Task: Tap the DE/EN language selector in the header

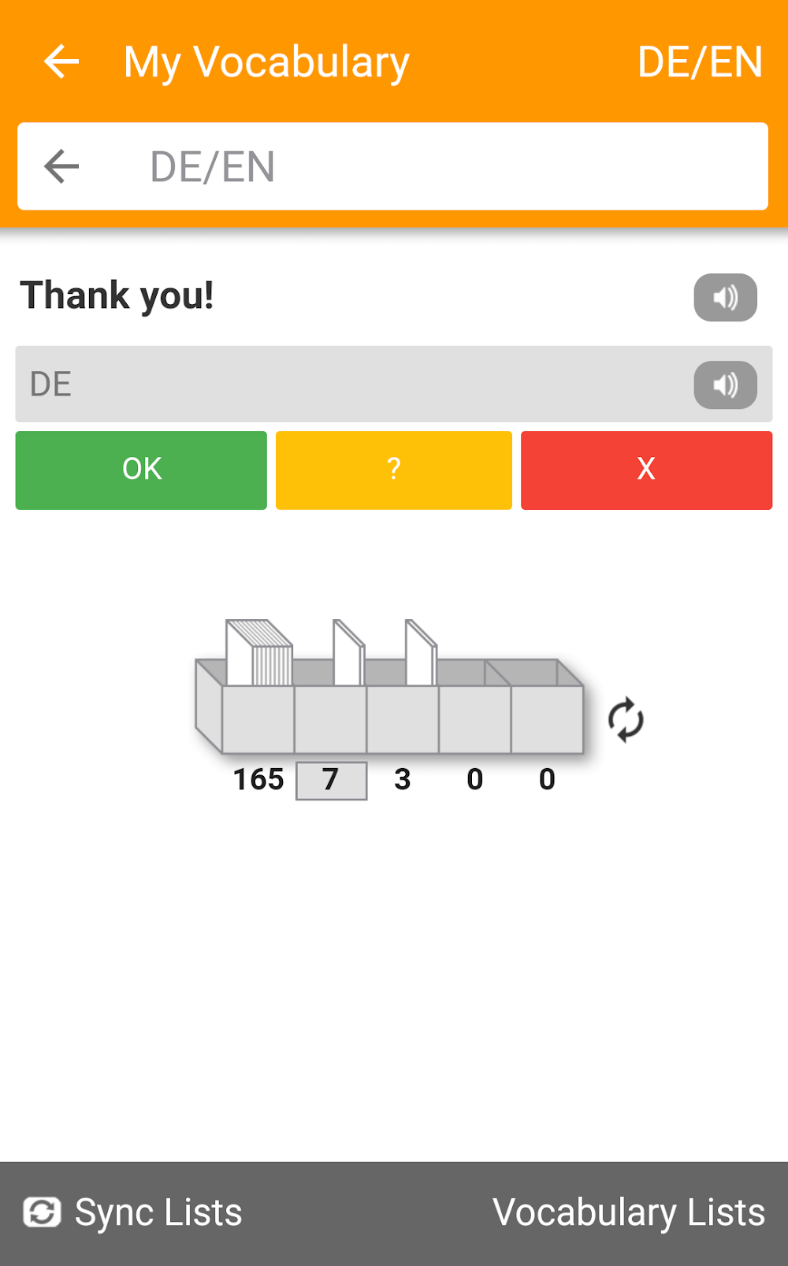Action: pyautogui.click(x=699, y=61)
